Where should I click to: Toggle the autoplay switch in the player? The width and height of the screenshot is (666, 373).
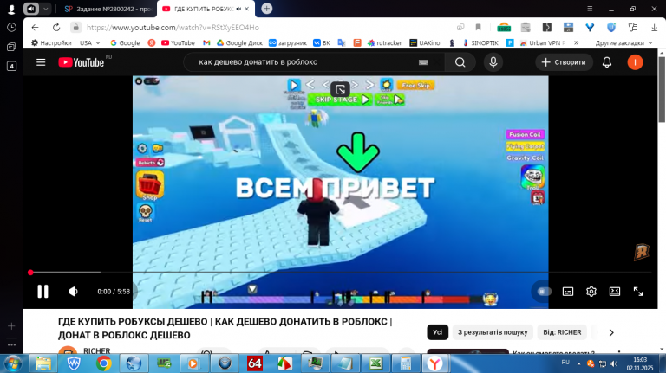pos(544,291)
